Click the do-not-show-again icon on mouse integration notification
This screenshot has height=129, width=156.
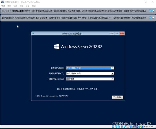[x=153, y=18]
